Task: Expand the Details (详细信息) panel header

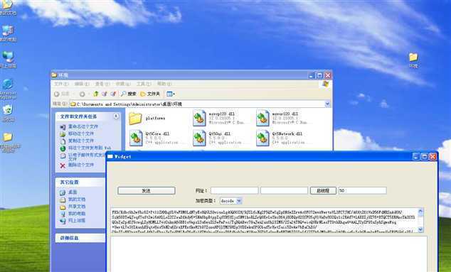Action: pyautogui.click(x=80, y=238)
